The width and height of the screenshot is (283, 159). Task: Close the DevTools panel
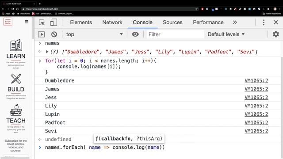[276, 23]
